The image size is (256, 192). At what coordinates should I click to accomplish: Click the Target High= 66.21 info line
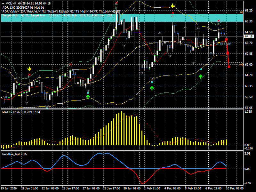[x=57, y=15]
